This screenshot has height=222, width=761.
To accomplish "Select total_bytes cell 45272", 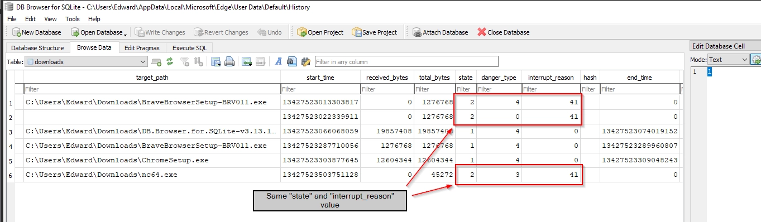I will [434, 175].
